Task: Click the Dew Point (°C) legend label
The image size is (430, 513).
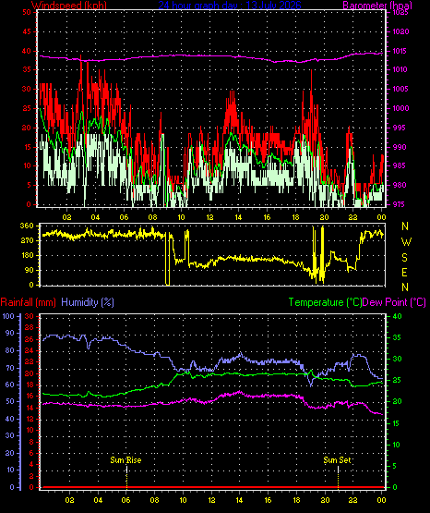Action: 394,302
